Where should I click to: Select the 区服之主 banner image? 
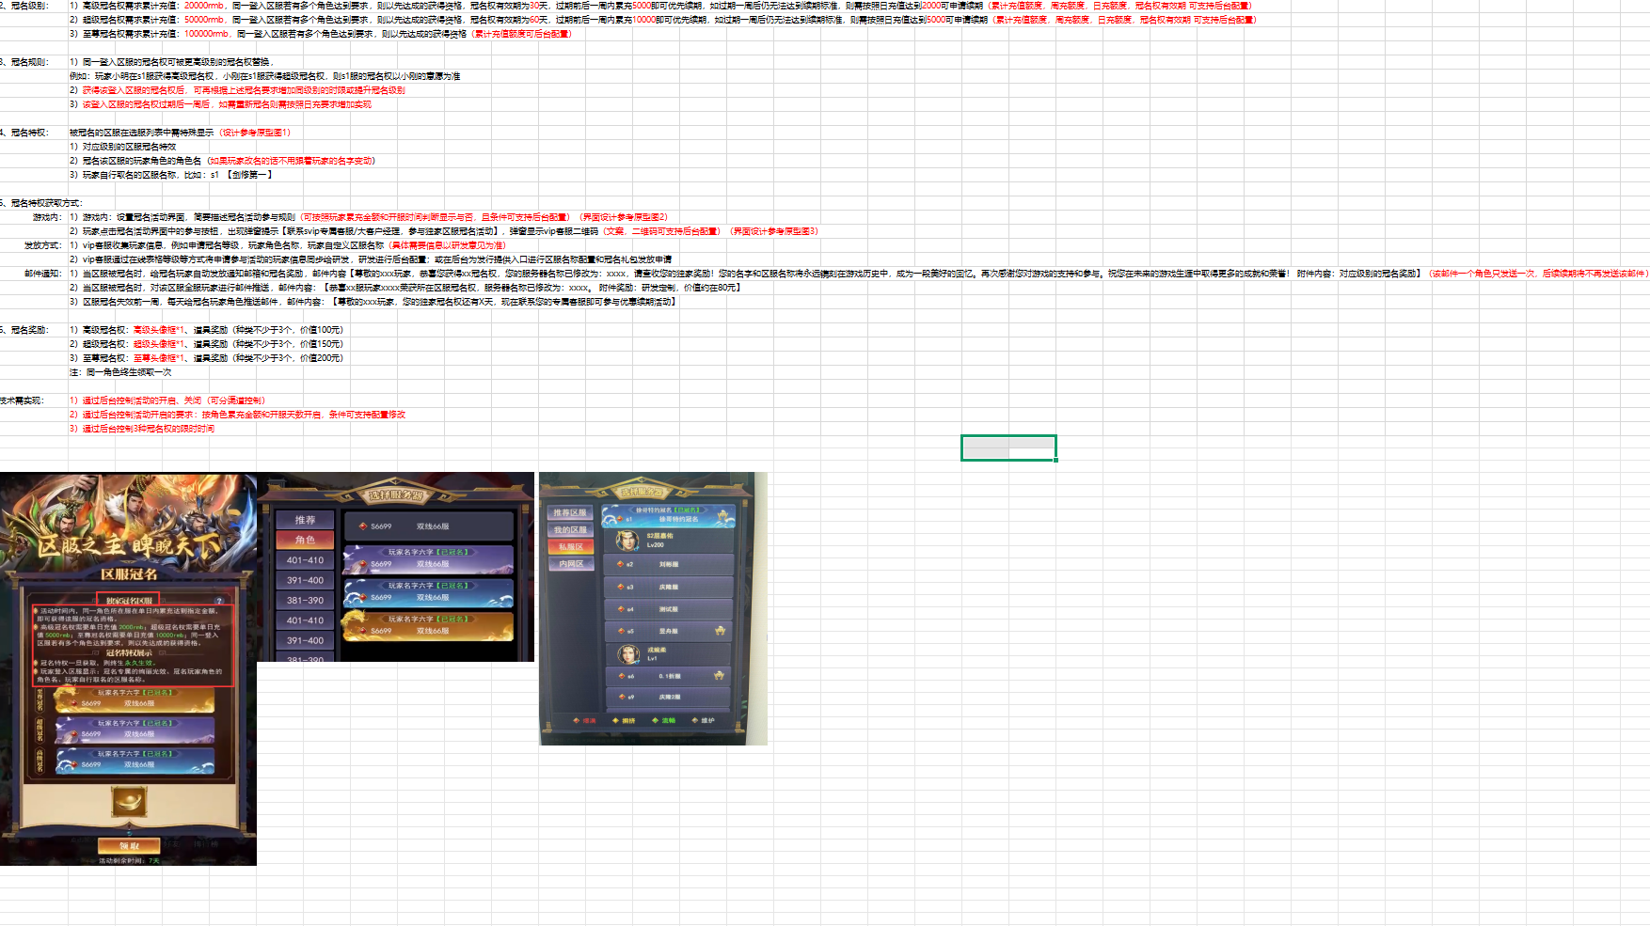(x=128, y=526)
